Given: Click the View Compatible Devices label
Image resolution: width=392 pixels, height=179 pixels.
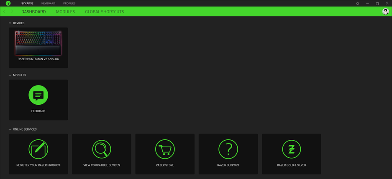Looking at the screenshot, I should tap(102, 165).
